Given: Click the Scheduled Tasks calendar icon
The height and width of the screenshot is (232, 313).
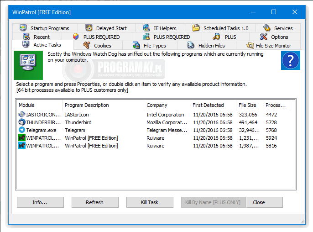Looking at the screenshot, I should (x=196, y=27).
